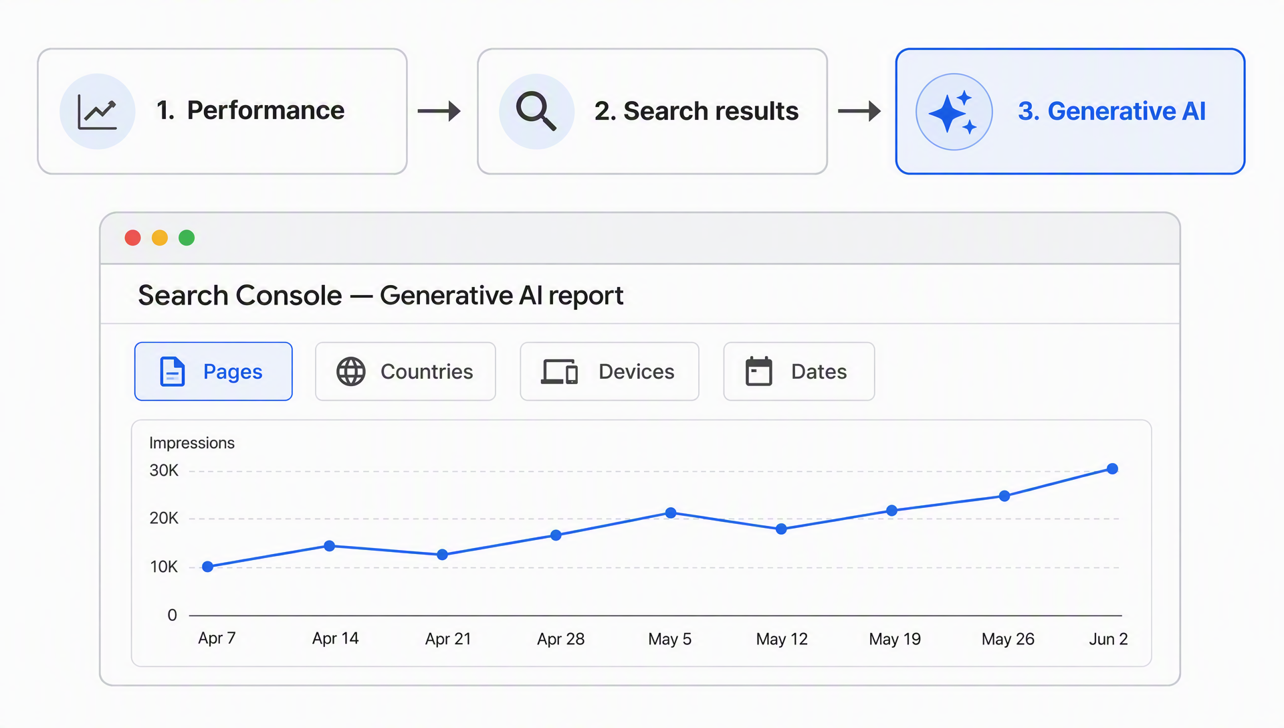Click the 0 axis value

coord(173,615)
